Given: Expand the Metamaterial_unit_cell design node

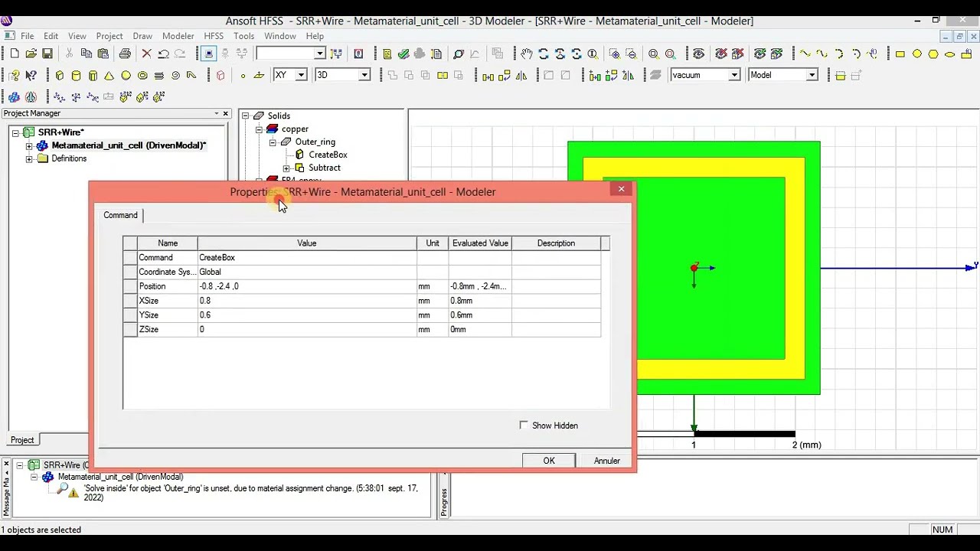Looking at the screenshot, I should (29, 146).
